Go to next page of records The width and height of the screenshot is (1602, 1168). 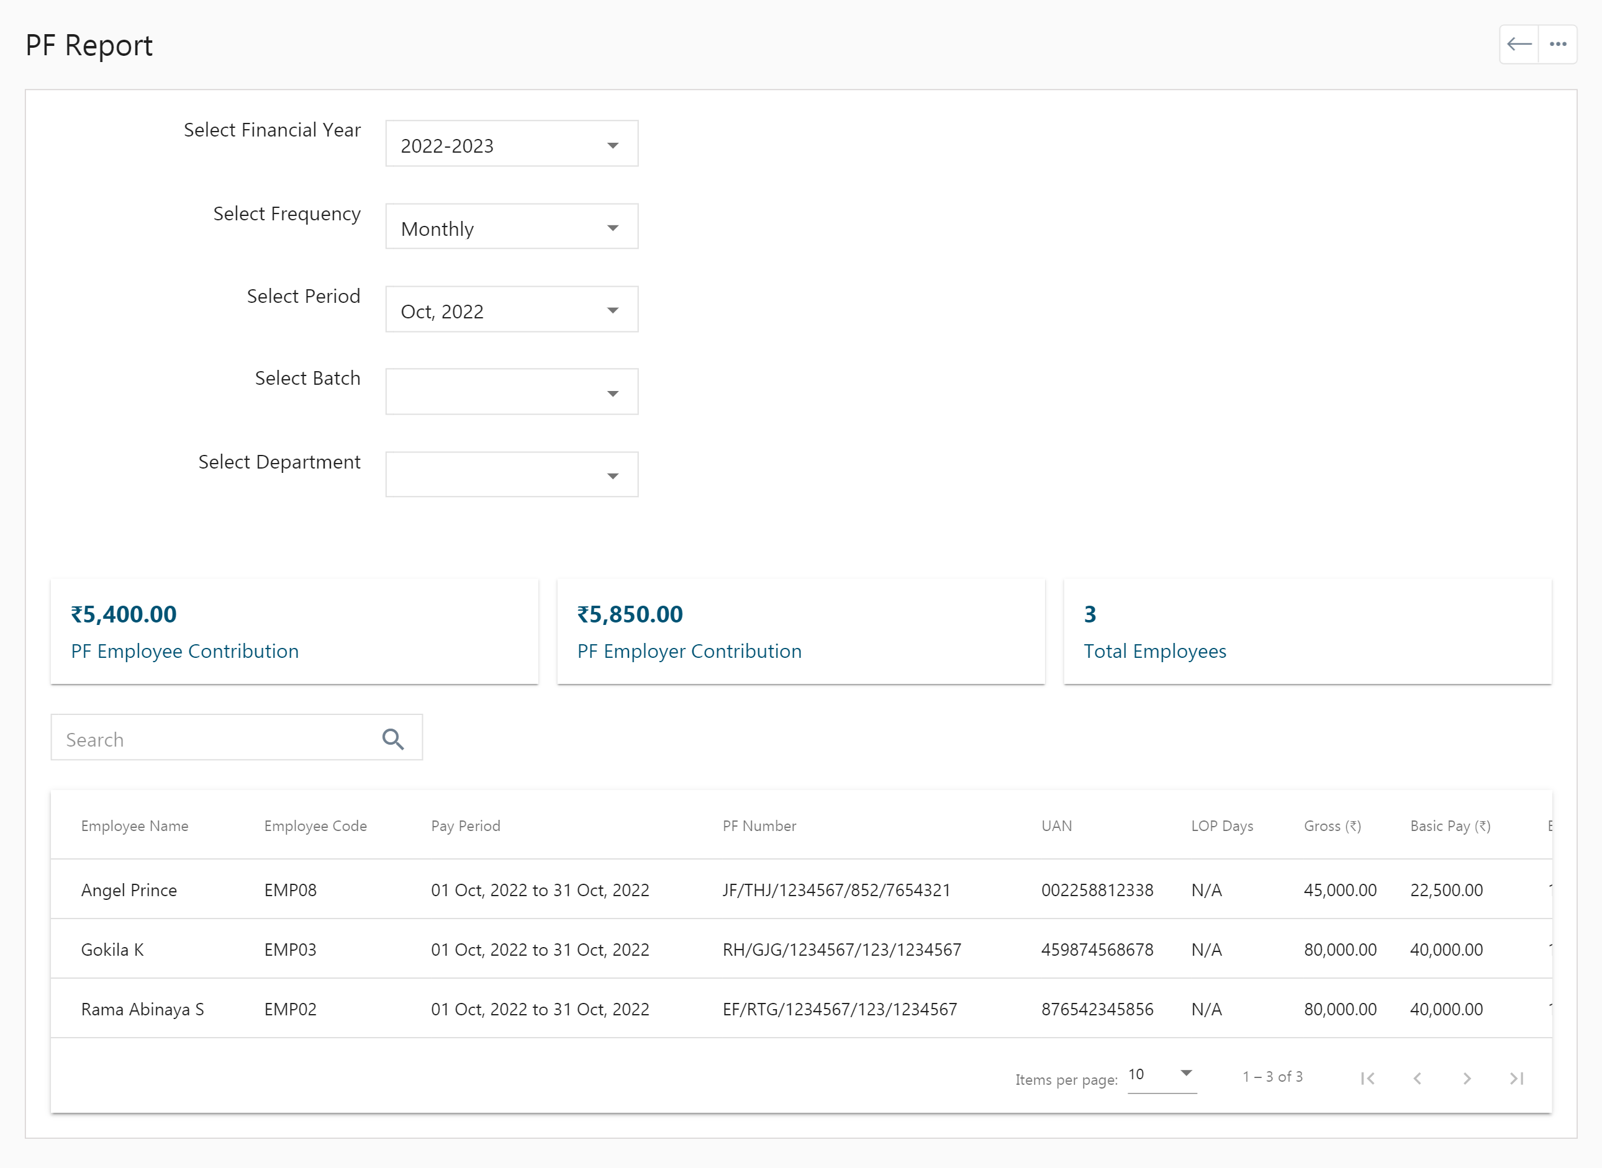(1466, 1077)
